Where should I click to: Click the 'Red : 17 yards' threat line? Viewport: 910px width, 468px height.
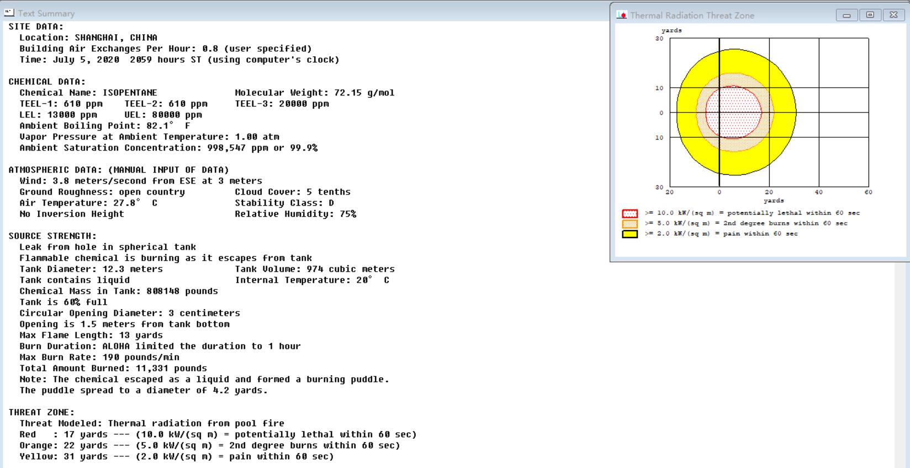pos(218,434)
